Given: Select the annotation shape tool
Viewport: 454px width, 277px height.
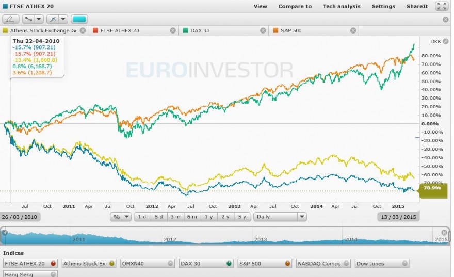Looking at the screenshot, I should coord(53,20).
